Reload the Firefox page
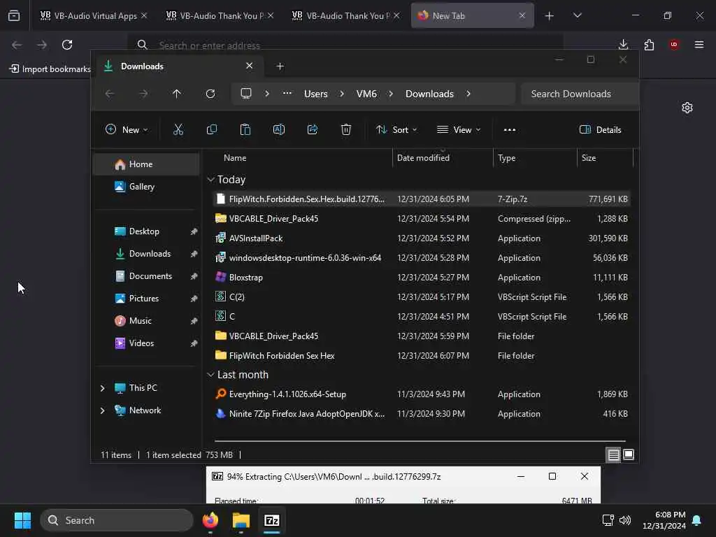The width and height of the screenshot is (716, 537). coord(67,45)
